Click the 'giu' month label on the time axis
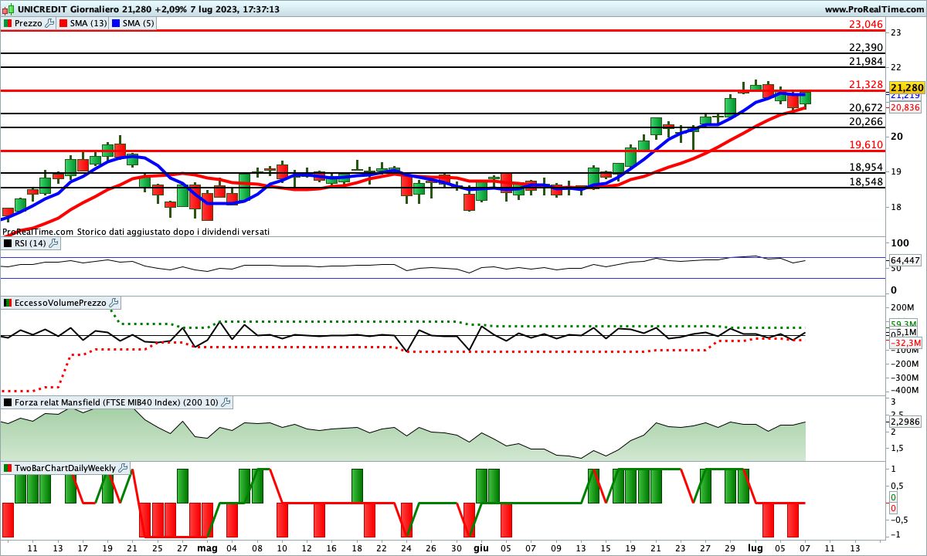This screenshot has width=927, height=556. pos(480,548)
